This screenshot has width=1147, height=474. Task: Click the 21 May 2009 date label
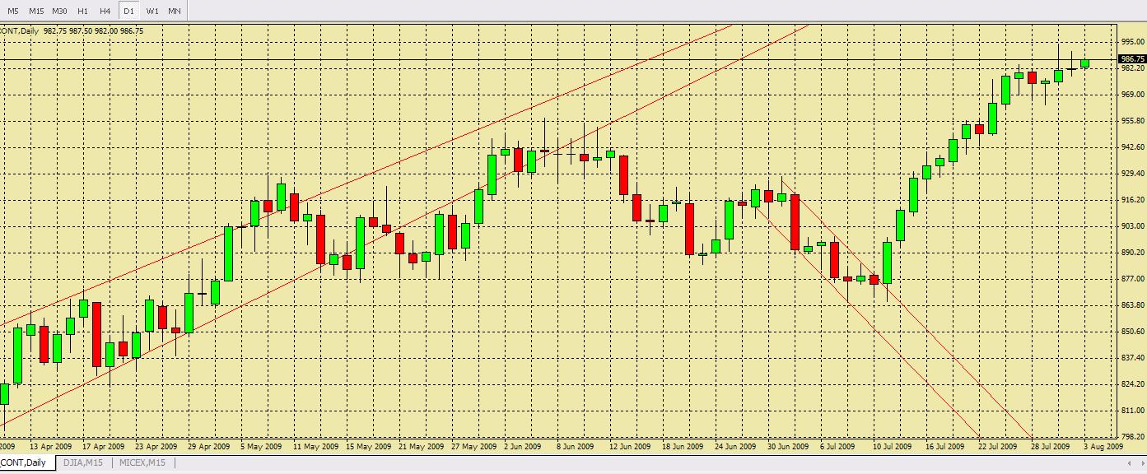420,447
